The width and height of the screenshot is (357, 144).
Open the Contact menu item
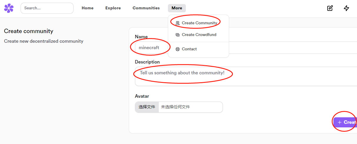click(189, 49)
